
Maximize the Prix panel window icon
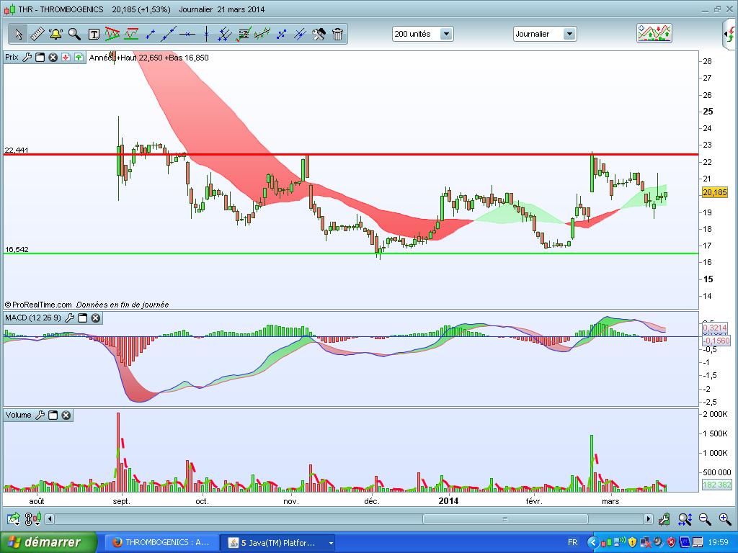coord(40,58)
